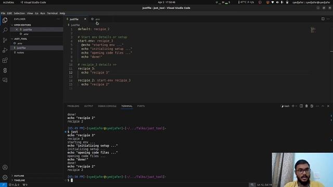Open the Accounts icon
The image size is (333, 187).
pos(5,167)
